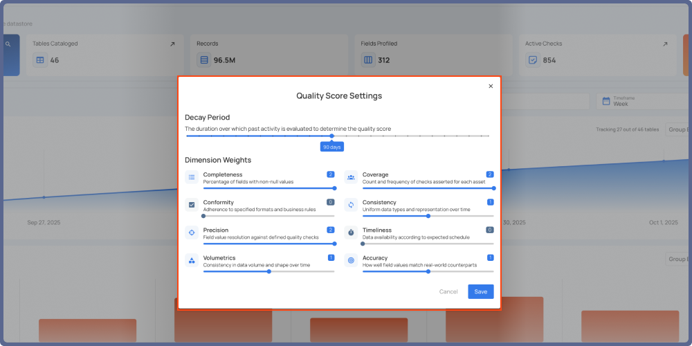Click the Volumetrics shapes icon

click(192, 260)
